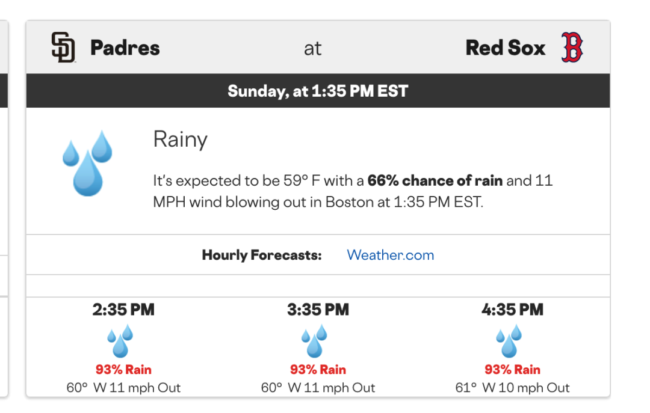Click the 61° W 10 mph Out reading

pyautogui.click(x=512, y=388)
